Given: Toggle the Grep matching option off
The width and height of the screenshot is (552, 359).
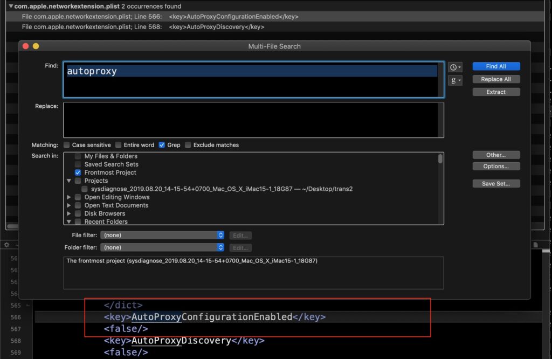Looking at the screenshot, I should click(162, 145).
